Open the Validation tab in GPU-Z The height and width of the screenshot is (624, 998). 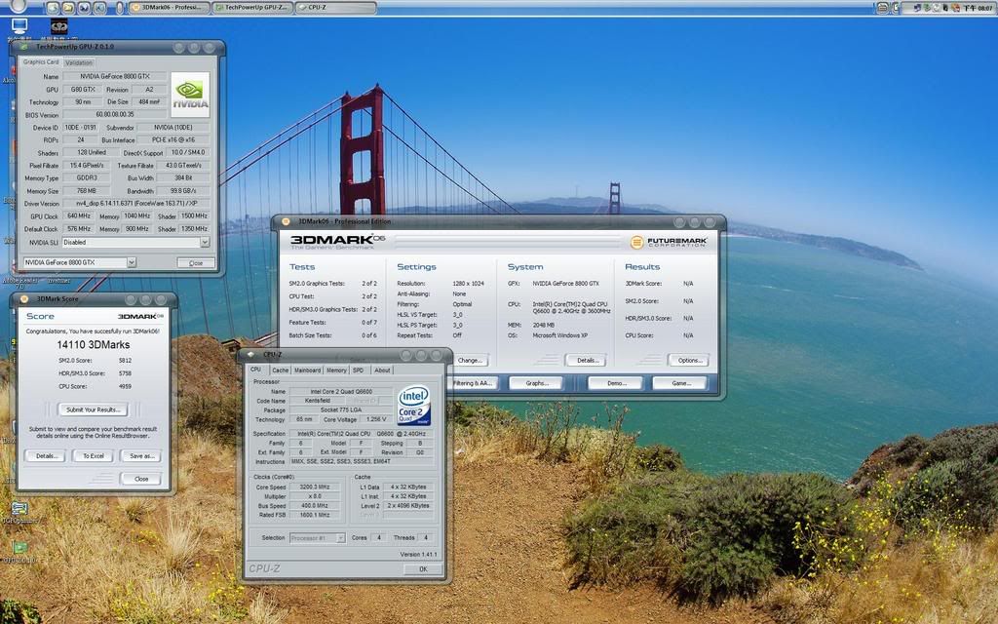pos(79,62)
